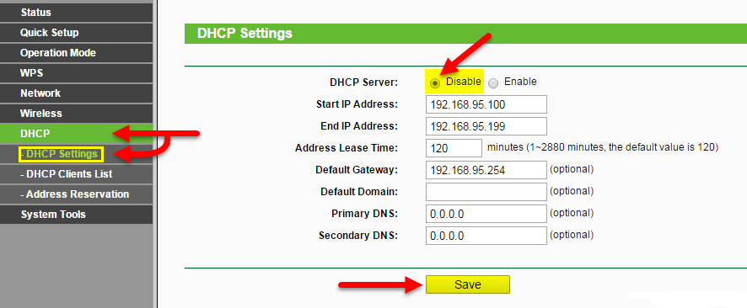This screenshot has height=308, width=747.
Task: Click the Start IP Address field
Action: click(x=486, y=104)
